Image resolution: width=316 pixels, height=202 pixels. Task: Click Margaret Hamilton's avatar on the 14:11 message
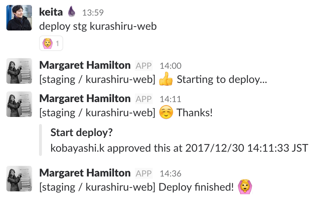pos(19,104)
